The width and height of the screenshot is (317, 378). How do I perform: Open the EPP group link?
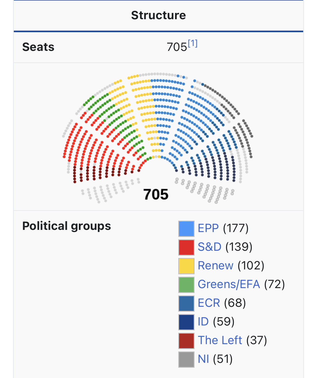coord(208,228)
